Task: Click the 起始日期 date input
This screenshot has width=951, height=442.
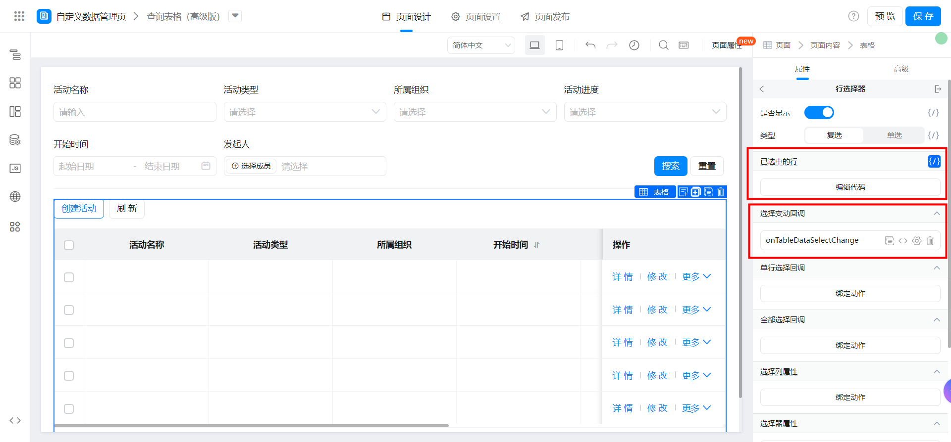Action: tap(92, 166)
